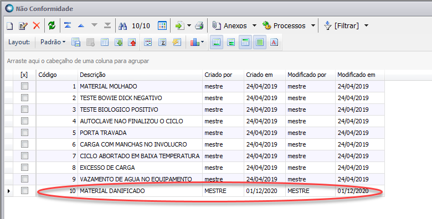
Task: Open search with the binoculars icon
Action: click(122, 26)
